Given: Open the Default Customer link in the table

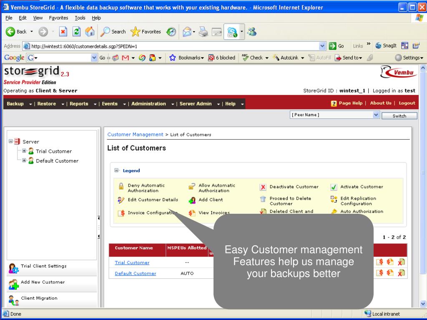Looking at the screenshot, I should click(x=136, y=273).
